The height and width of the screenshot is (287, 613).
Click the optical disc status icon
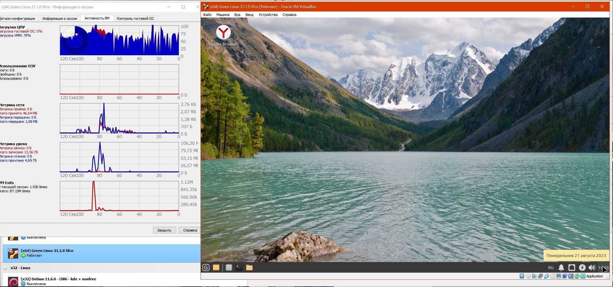(528, 276)
